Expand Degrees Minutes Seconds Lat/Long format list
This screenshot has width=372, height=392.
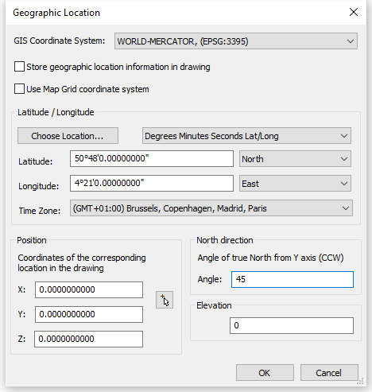246,136
